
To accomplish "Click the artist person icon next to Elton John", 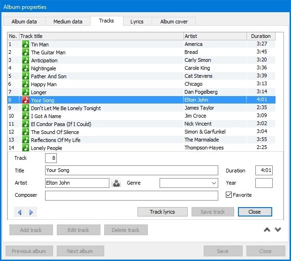I will click(x=116, y=183).
